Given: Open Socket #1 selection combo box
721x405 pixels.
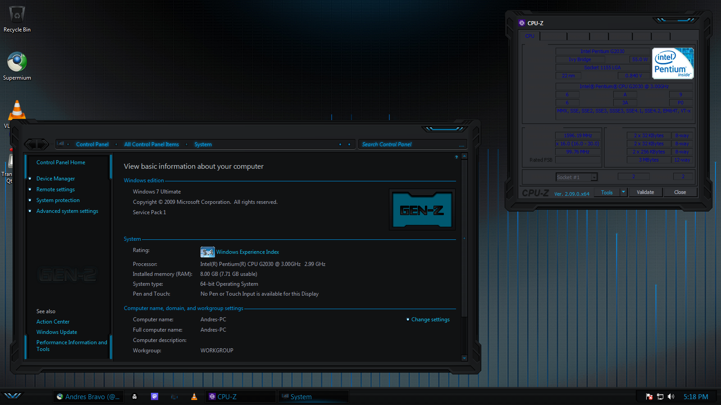Looking at the screenshot, I should [x=577, y=177].
